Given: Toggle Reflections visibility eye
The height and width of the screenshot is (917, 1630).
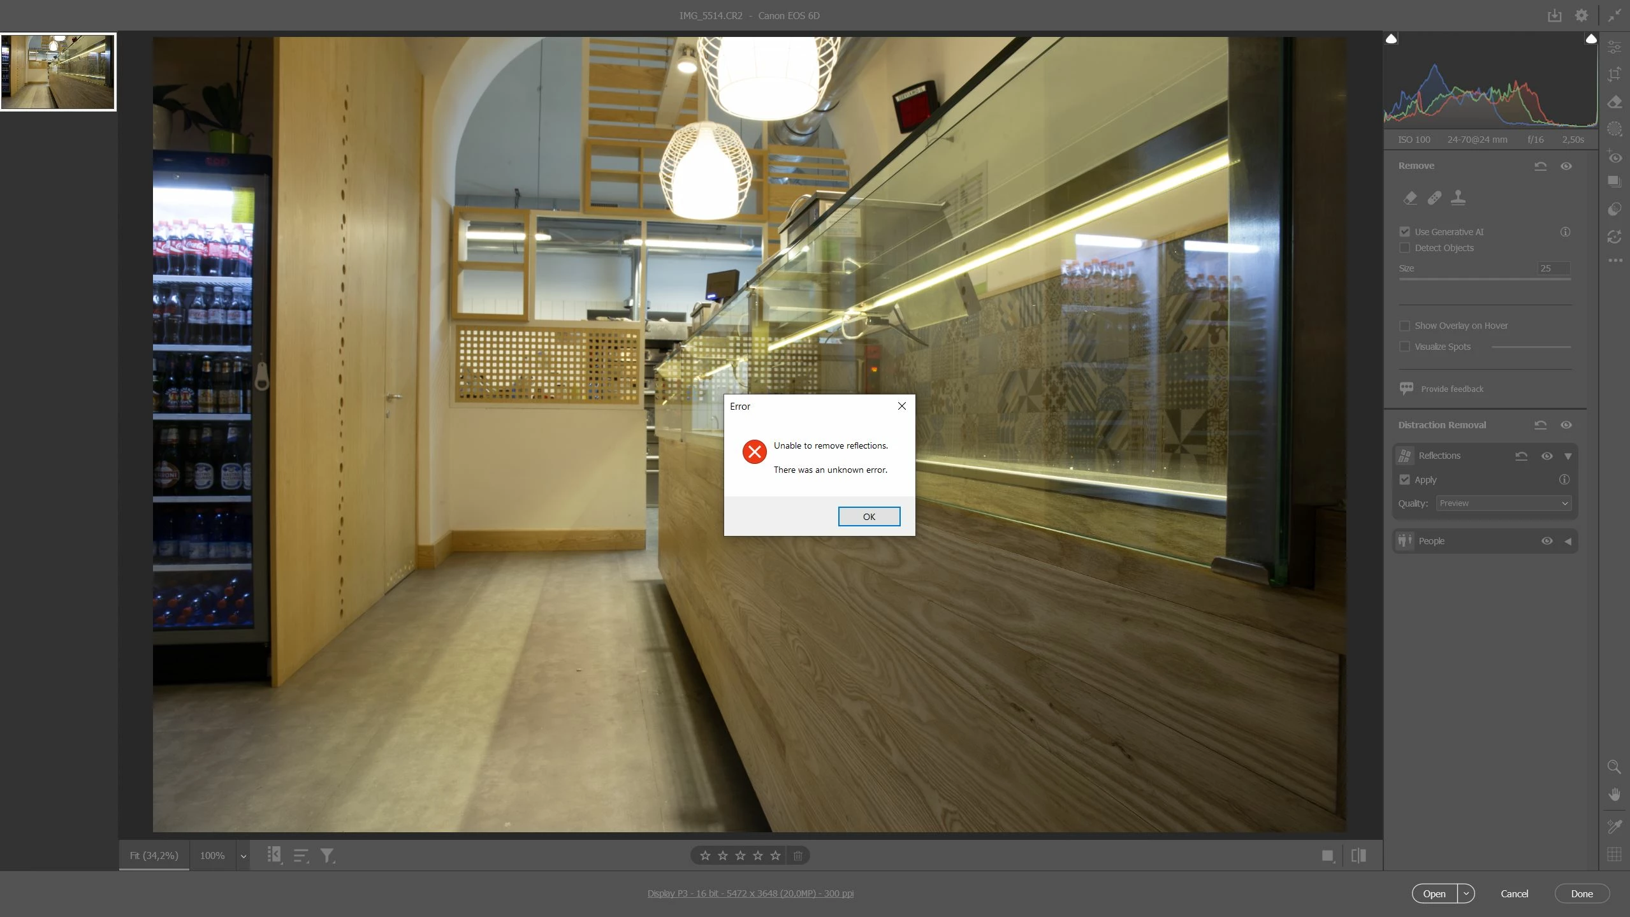Looking at the screenshot, I should point(1546,456).
